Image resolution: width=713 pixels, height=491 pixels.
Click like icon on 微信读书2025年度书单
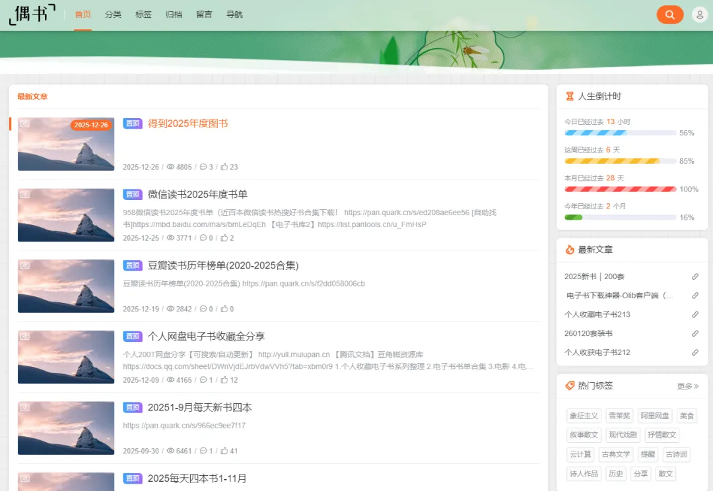point(224,238)
